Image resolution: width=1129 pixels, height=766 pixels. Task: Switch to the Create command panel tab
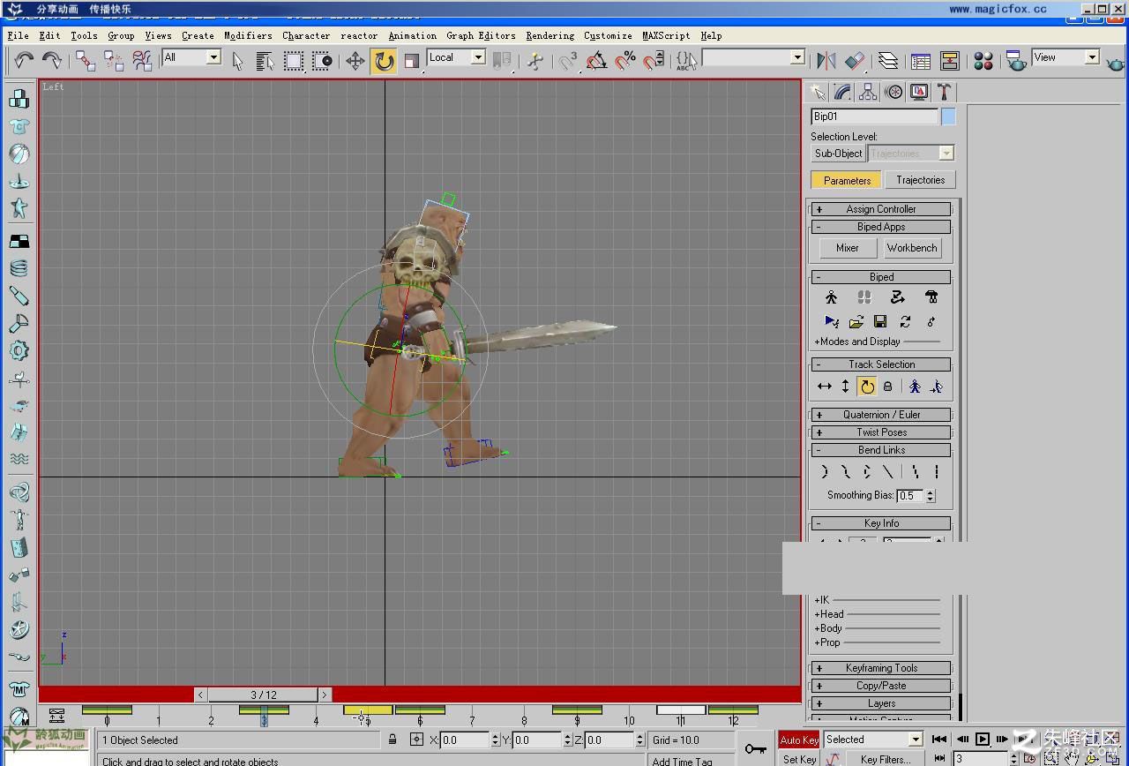[817, 92]
